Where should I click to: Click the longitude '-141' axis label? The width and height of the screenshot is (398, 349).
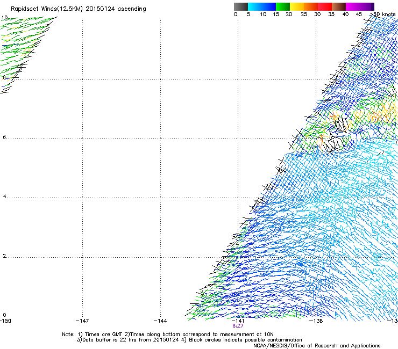pyautogui.click(x=238, y=321)
